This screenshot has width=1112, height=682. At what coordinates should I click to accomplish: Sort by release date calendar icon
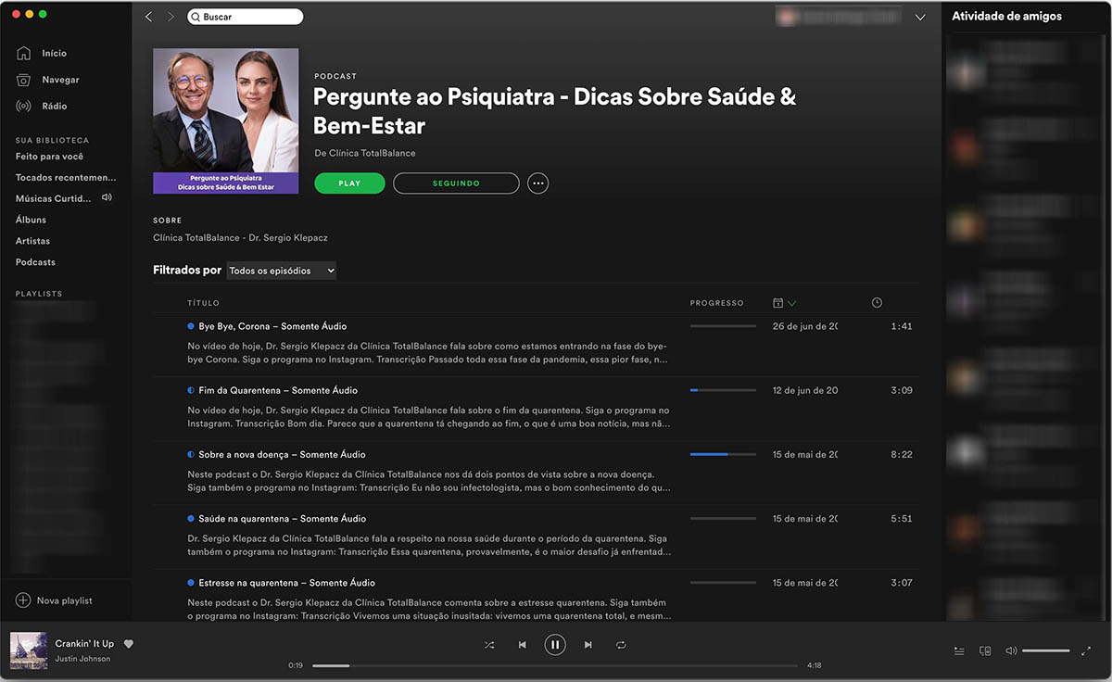pos(778,303)
